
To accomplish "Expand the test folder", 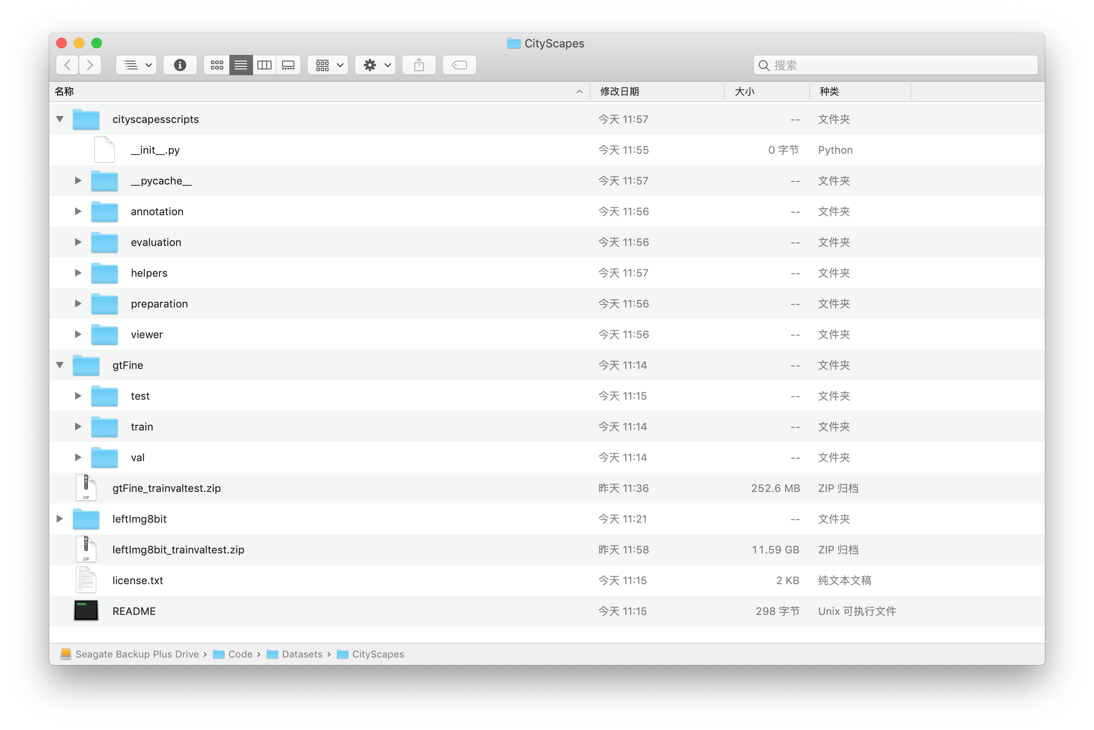I will pos(78,396).
